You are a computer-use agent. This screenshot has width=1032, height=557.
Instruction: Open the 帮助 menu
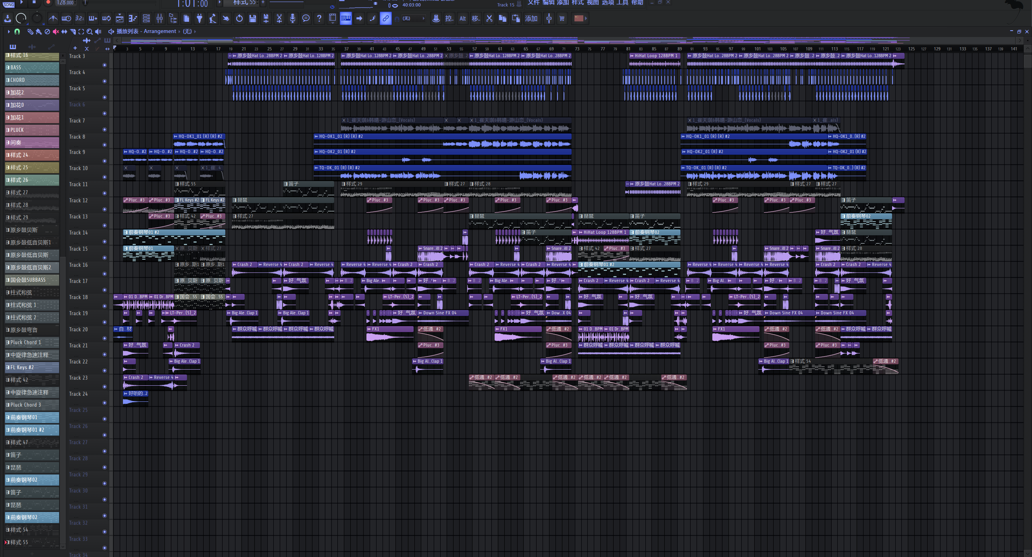coord(637,3)
